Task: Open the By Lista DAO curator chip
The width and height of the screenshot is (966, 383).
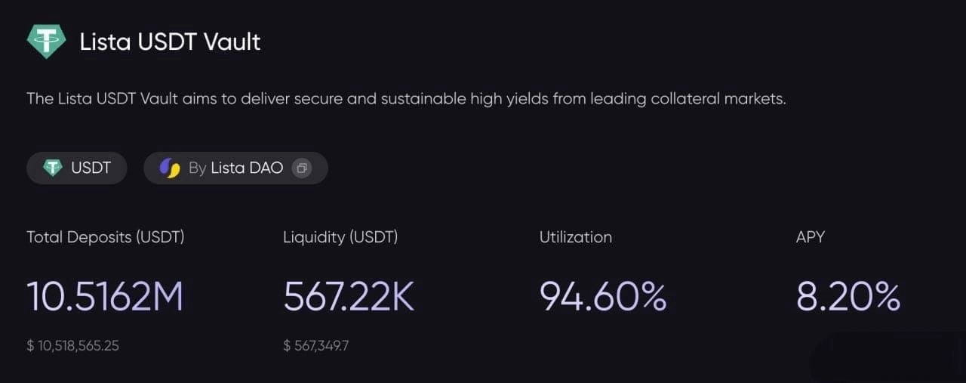Action: (235, 168)
